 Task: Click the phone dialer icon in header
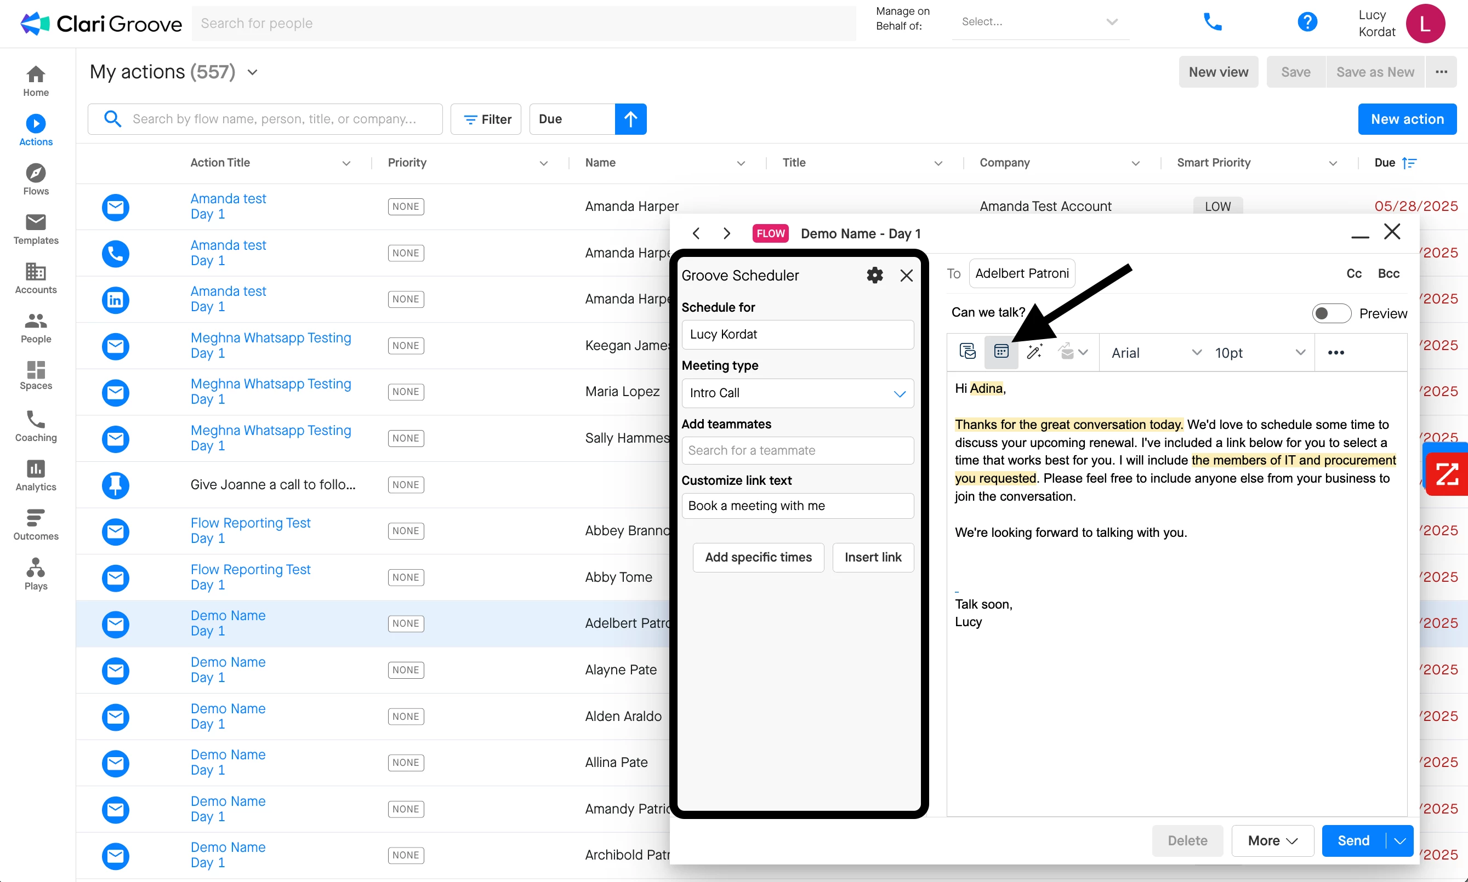1213,22
